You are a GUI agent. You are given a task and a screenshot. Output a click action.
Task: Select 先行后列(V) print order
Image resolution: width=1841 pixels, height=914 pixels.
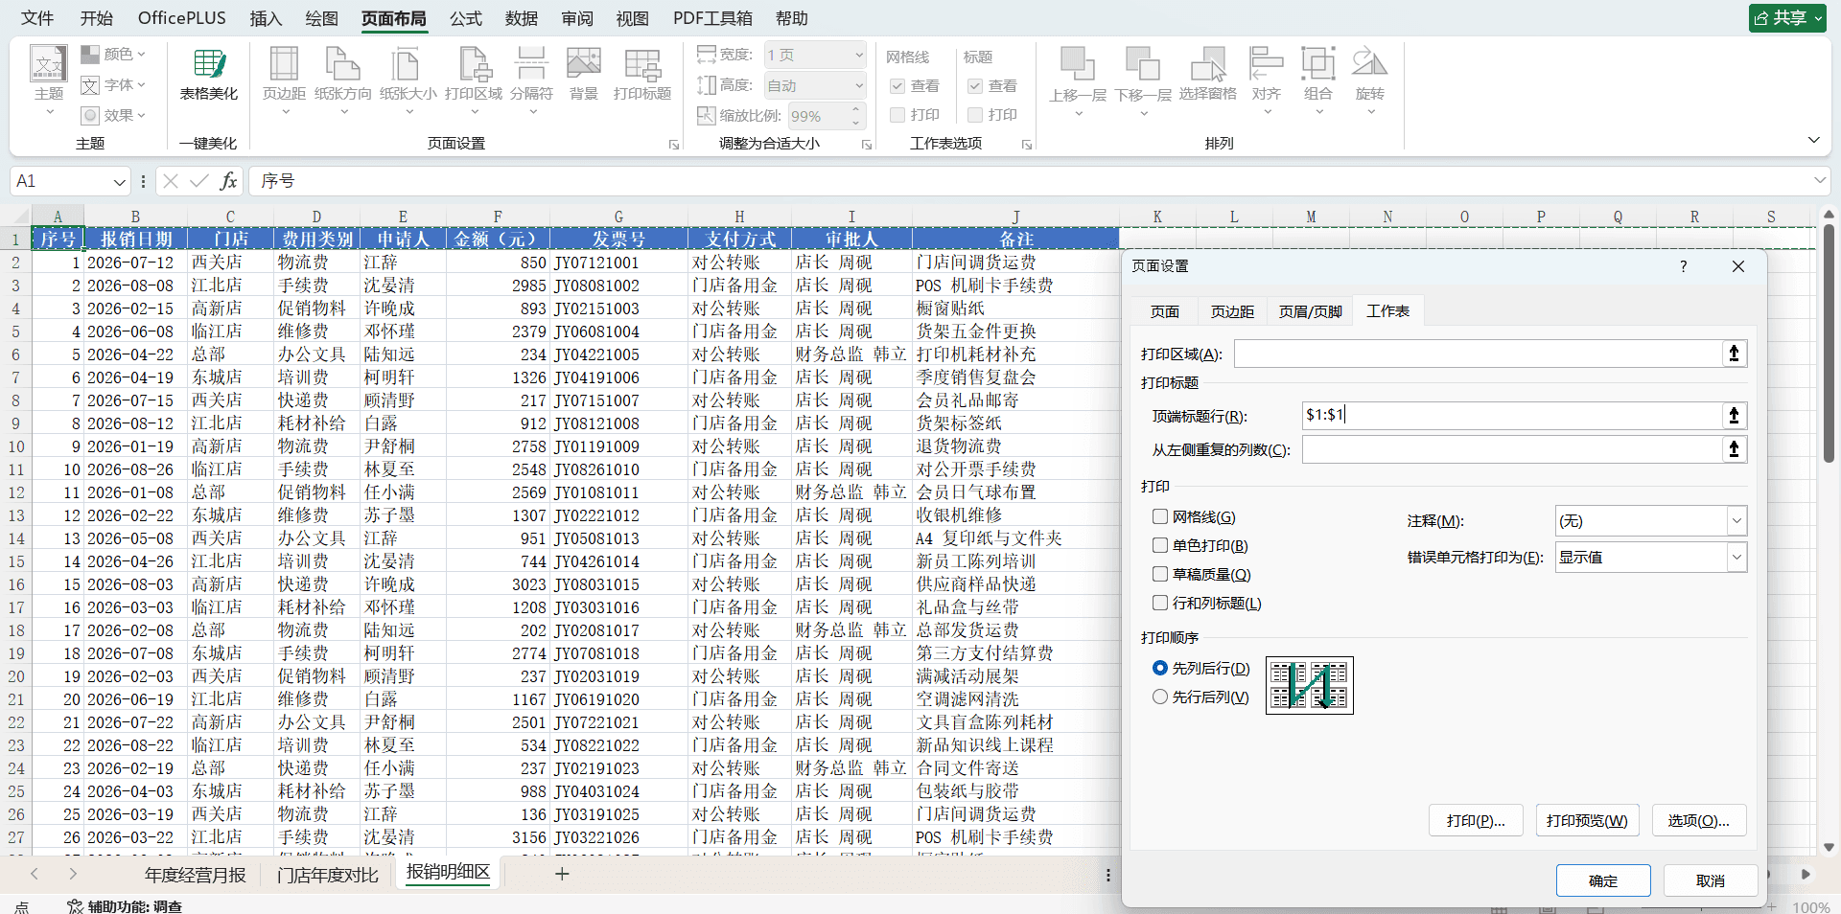[x=1160, y=697]
